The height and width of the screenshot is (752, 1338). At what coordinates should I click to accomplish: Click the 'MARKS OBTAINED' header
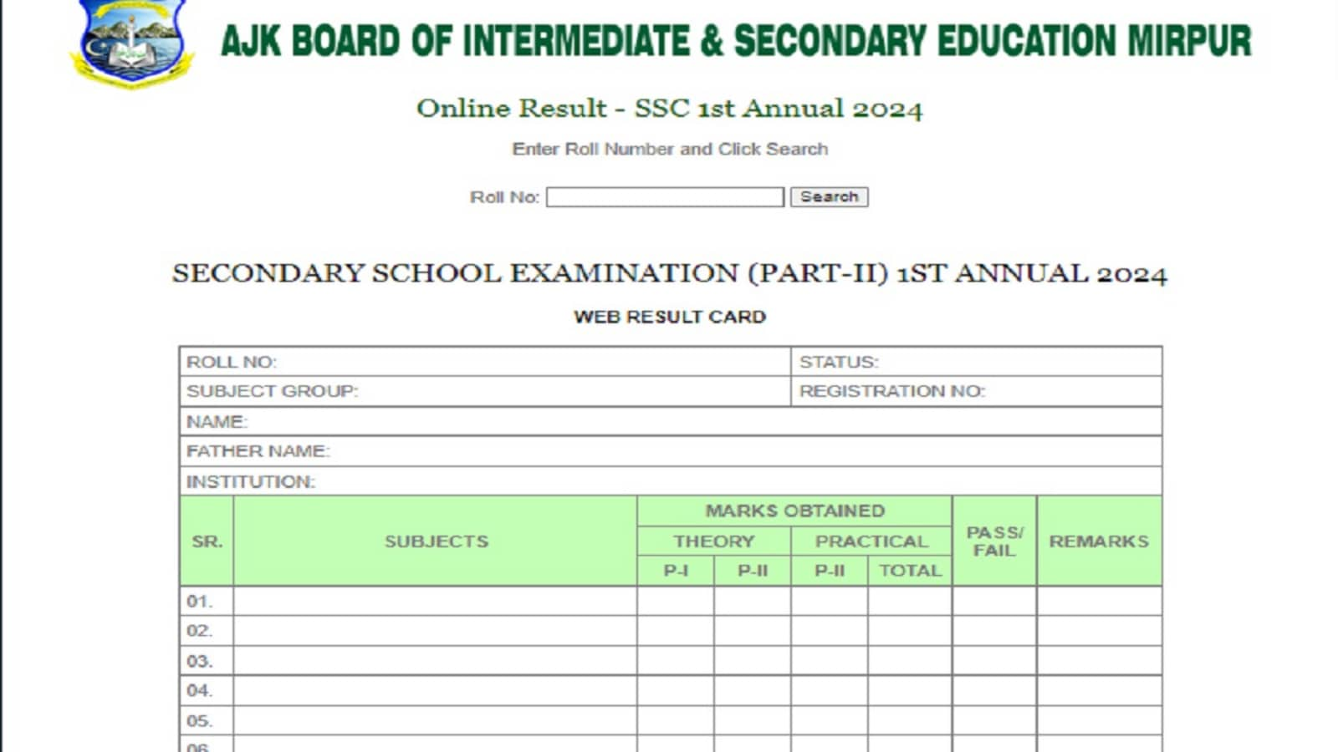coord(794,511)
